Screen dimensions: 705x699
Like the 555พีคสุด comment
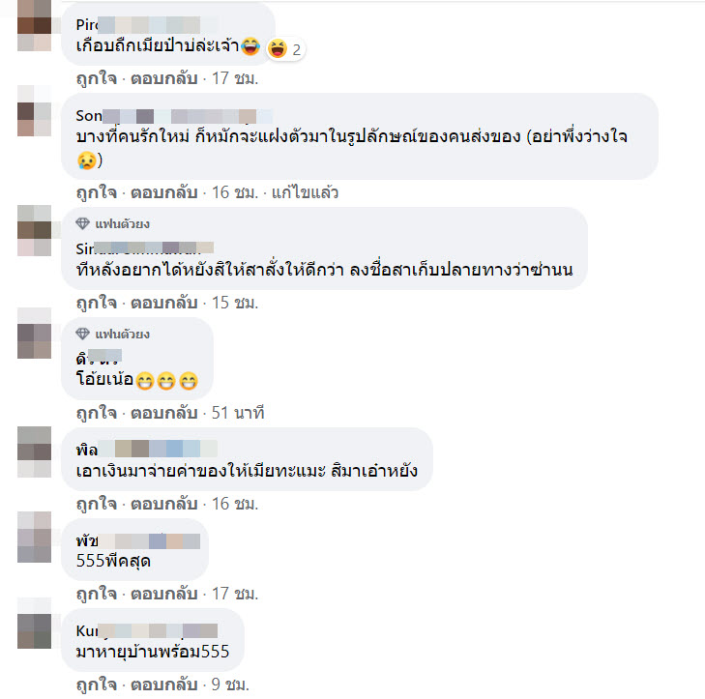(x=97, y=594)
